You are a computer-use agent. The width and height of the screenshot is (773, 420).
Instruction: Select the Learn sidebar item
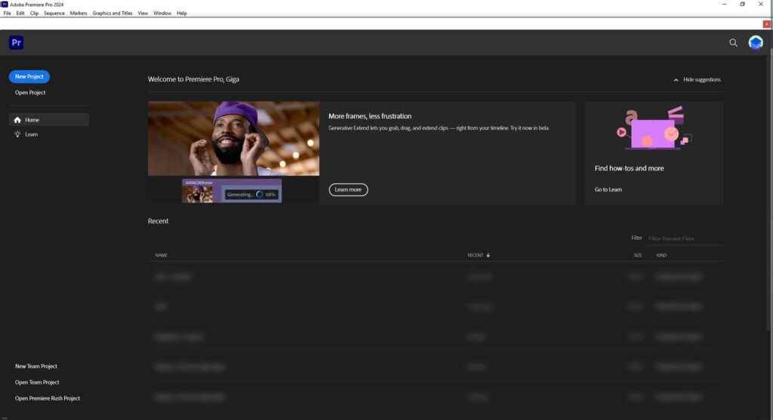[x=49, y=134]
